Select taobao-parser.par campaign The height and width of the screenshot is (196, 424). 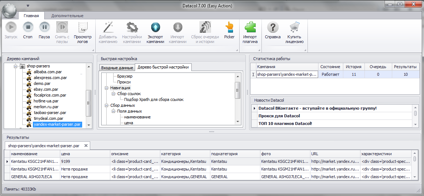pyautogui.click(x=50, y=113)
